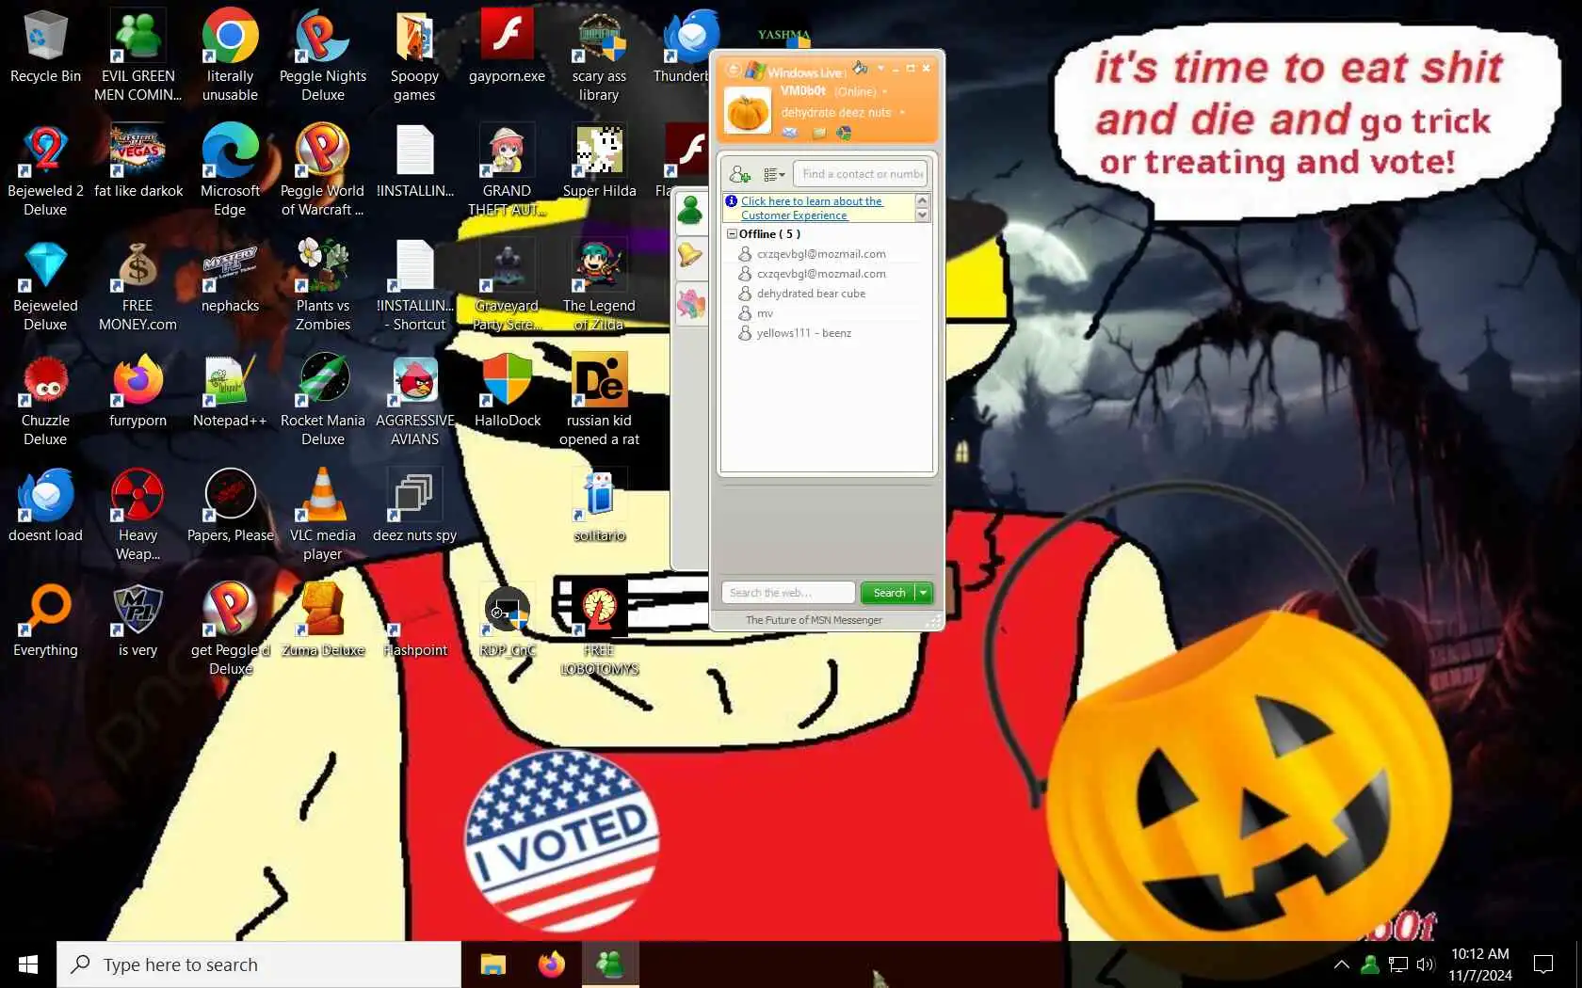The width and height of the screenshot is (1582, 988).
Task: Click the pumpkin display picture in Messenger
Action: click(x=748, y=111)
